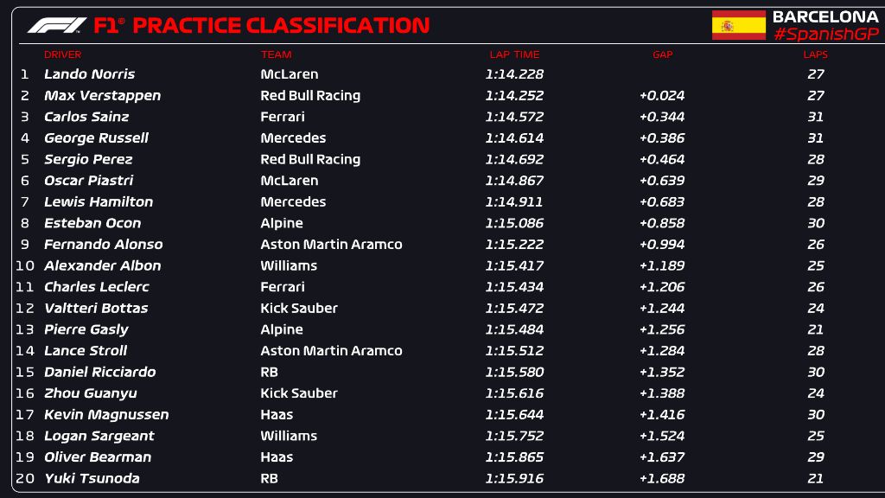Viewport: 885px width, 498px height.
Task: Click the Spanish flag icon
Action: (x=738, y=25)
